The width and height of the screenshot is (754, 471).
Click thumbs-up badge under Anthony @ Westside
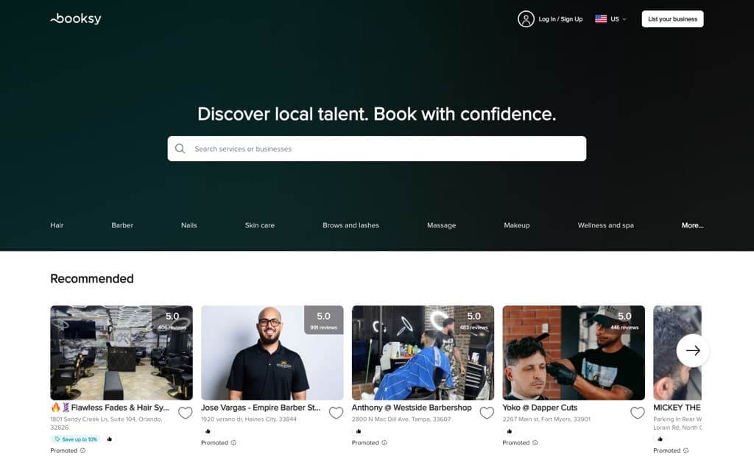tap(359, 431)
